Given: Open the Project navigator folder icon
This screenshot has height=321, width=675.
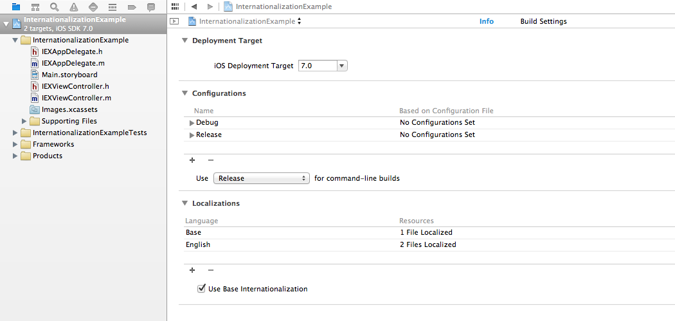Looking at the screenshot, I should 16,7.
